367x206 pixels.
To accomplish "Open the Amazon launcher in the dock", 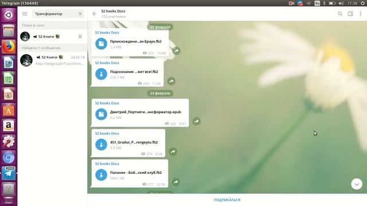I will point(9,126).
